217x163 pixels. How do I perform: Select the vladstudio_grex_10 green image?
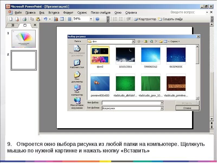(151, 83)
